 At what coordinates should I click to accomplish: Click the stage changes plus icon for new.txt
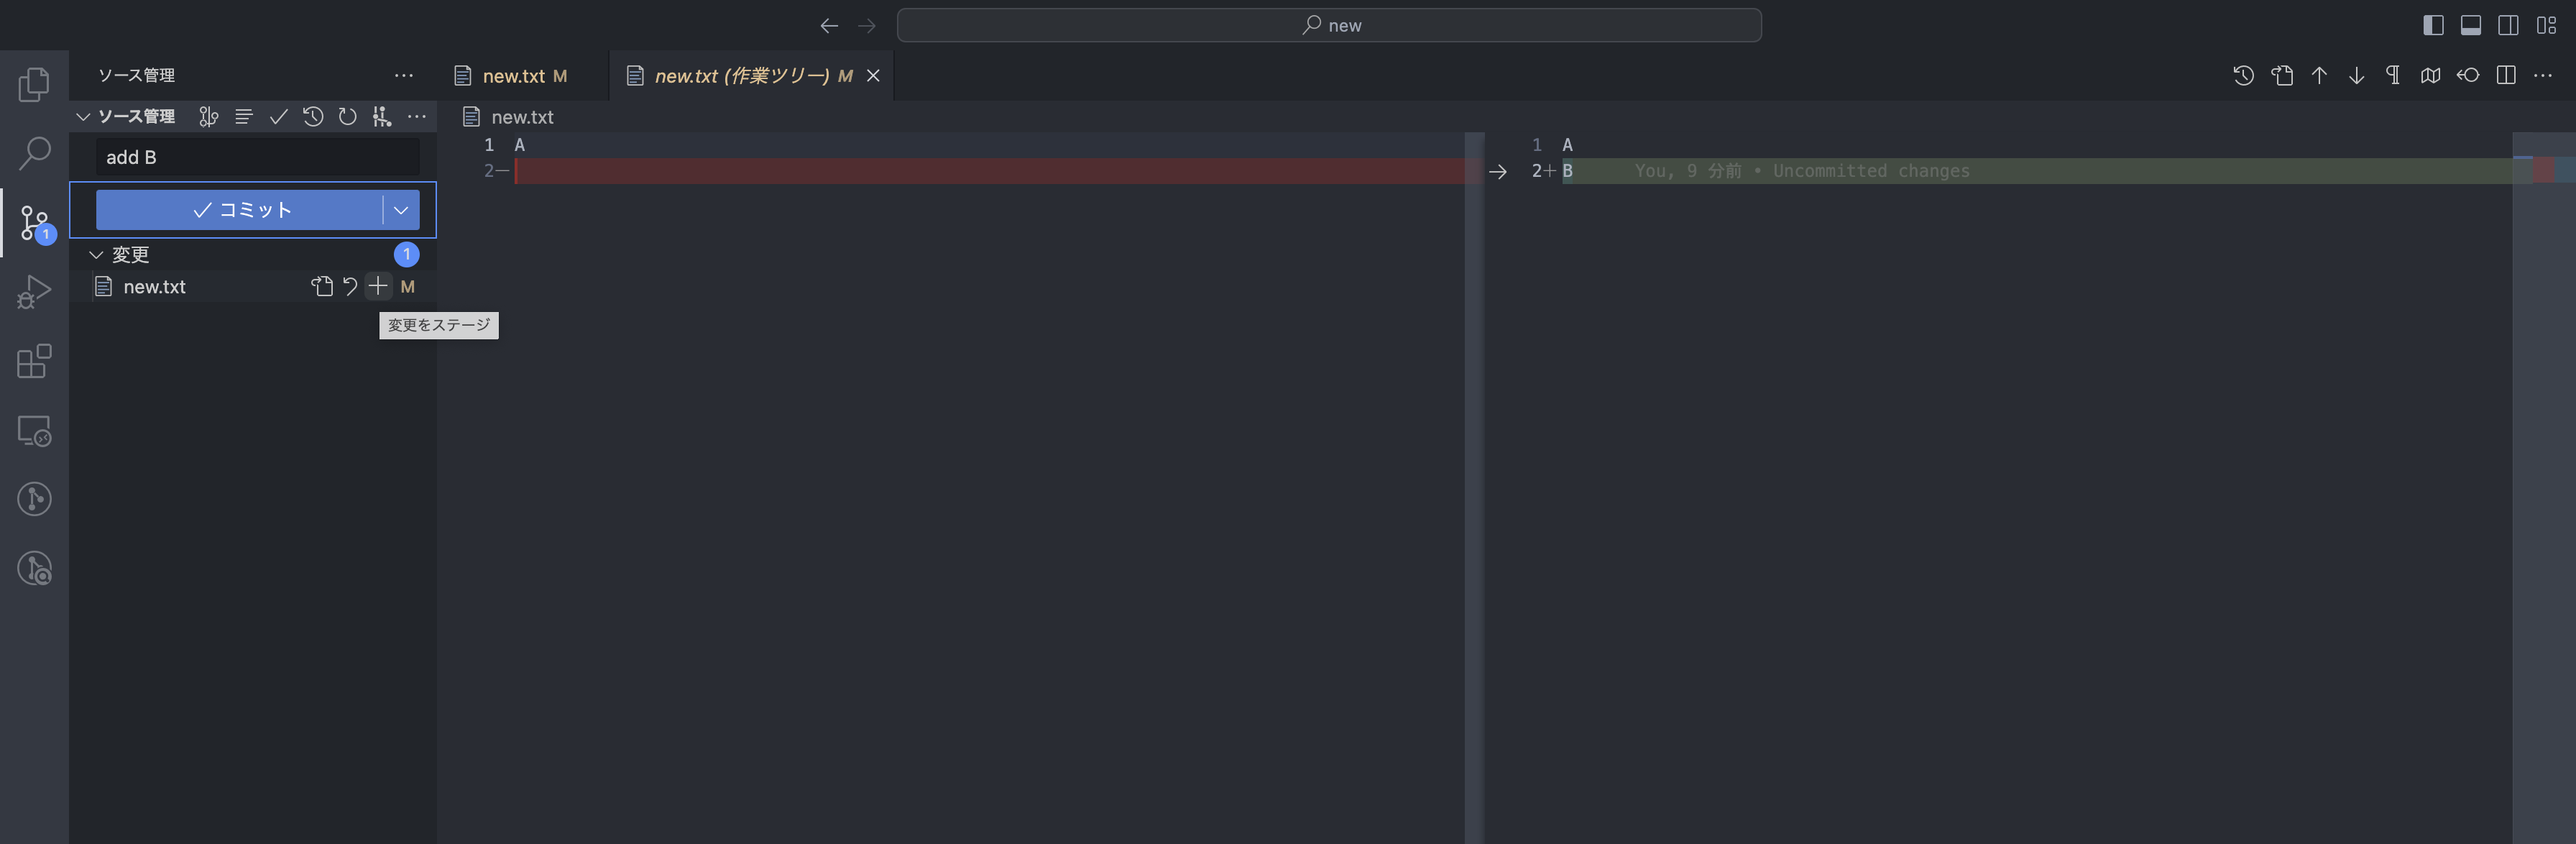tap(378, 287)
